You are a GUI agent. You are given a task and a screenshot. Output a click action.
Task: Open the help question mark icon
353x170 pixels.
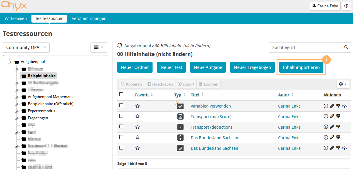coord(346,6)
